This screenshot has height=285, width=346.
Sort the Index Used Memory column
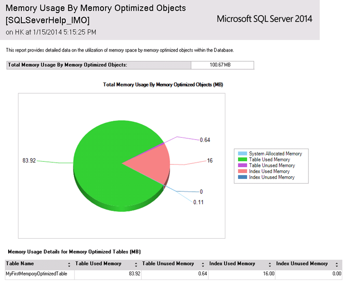point(269,265)
